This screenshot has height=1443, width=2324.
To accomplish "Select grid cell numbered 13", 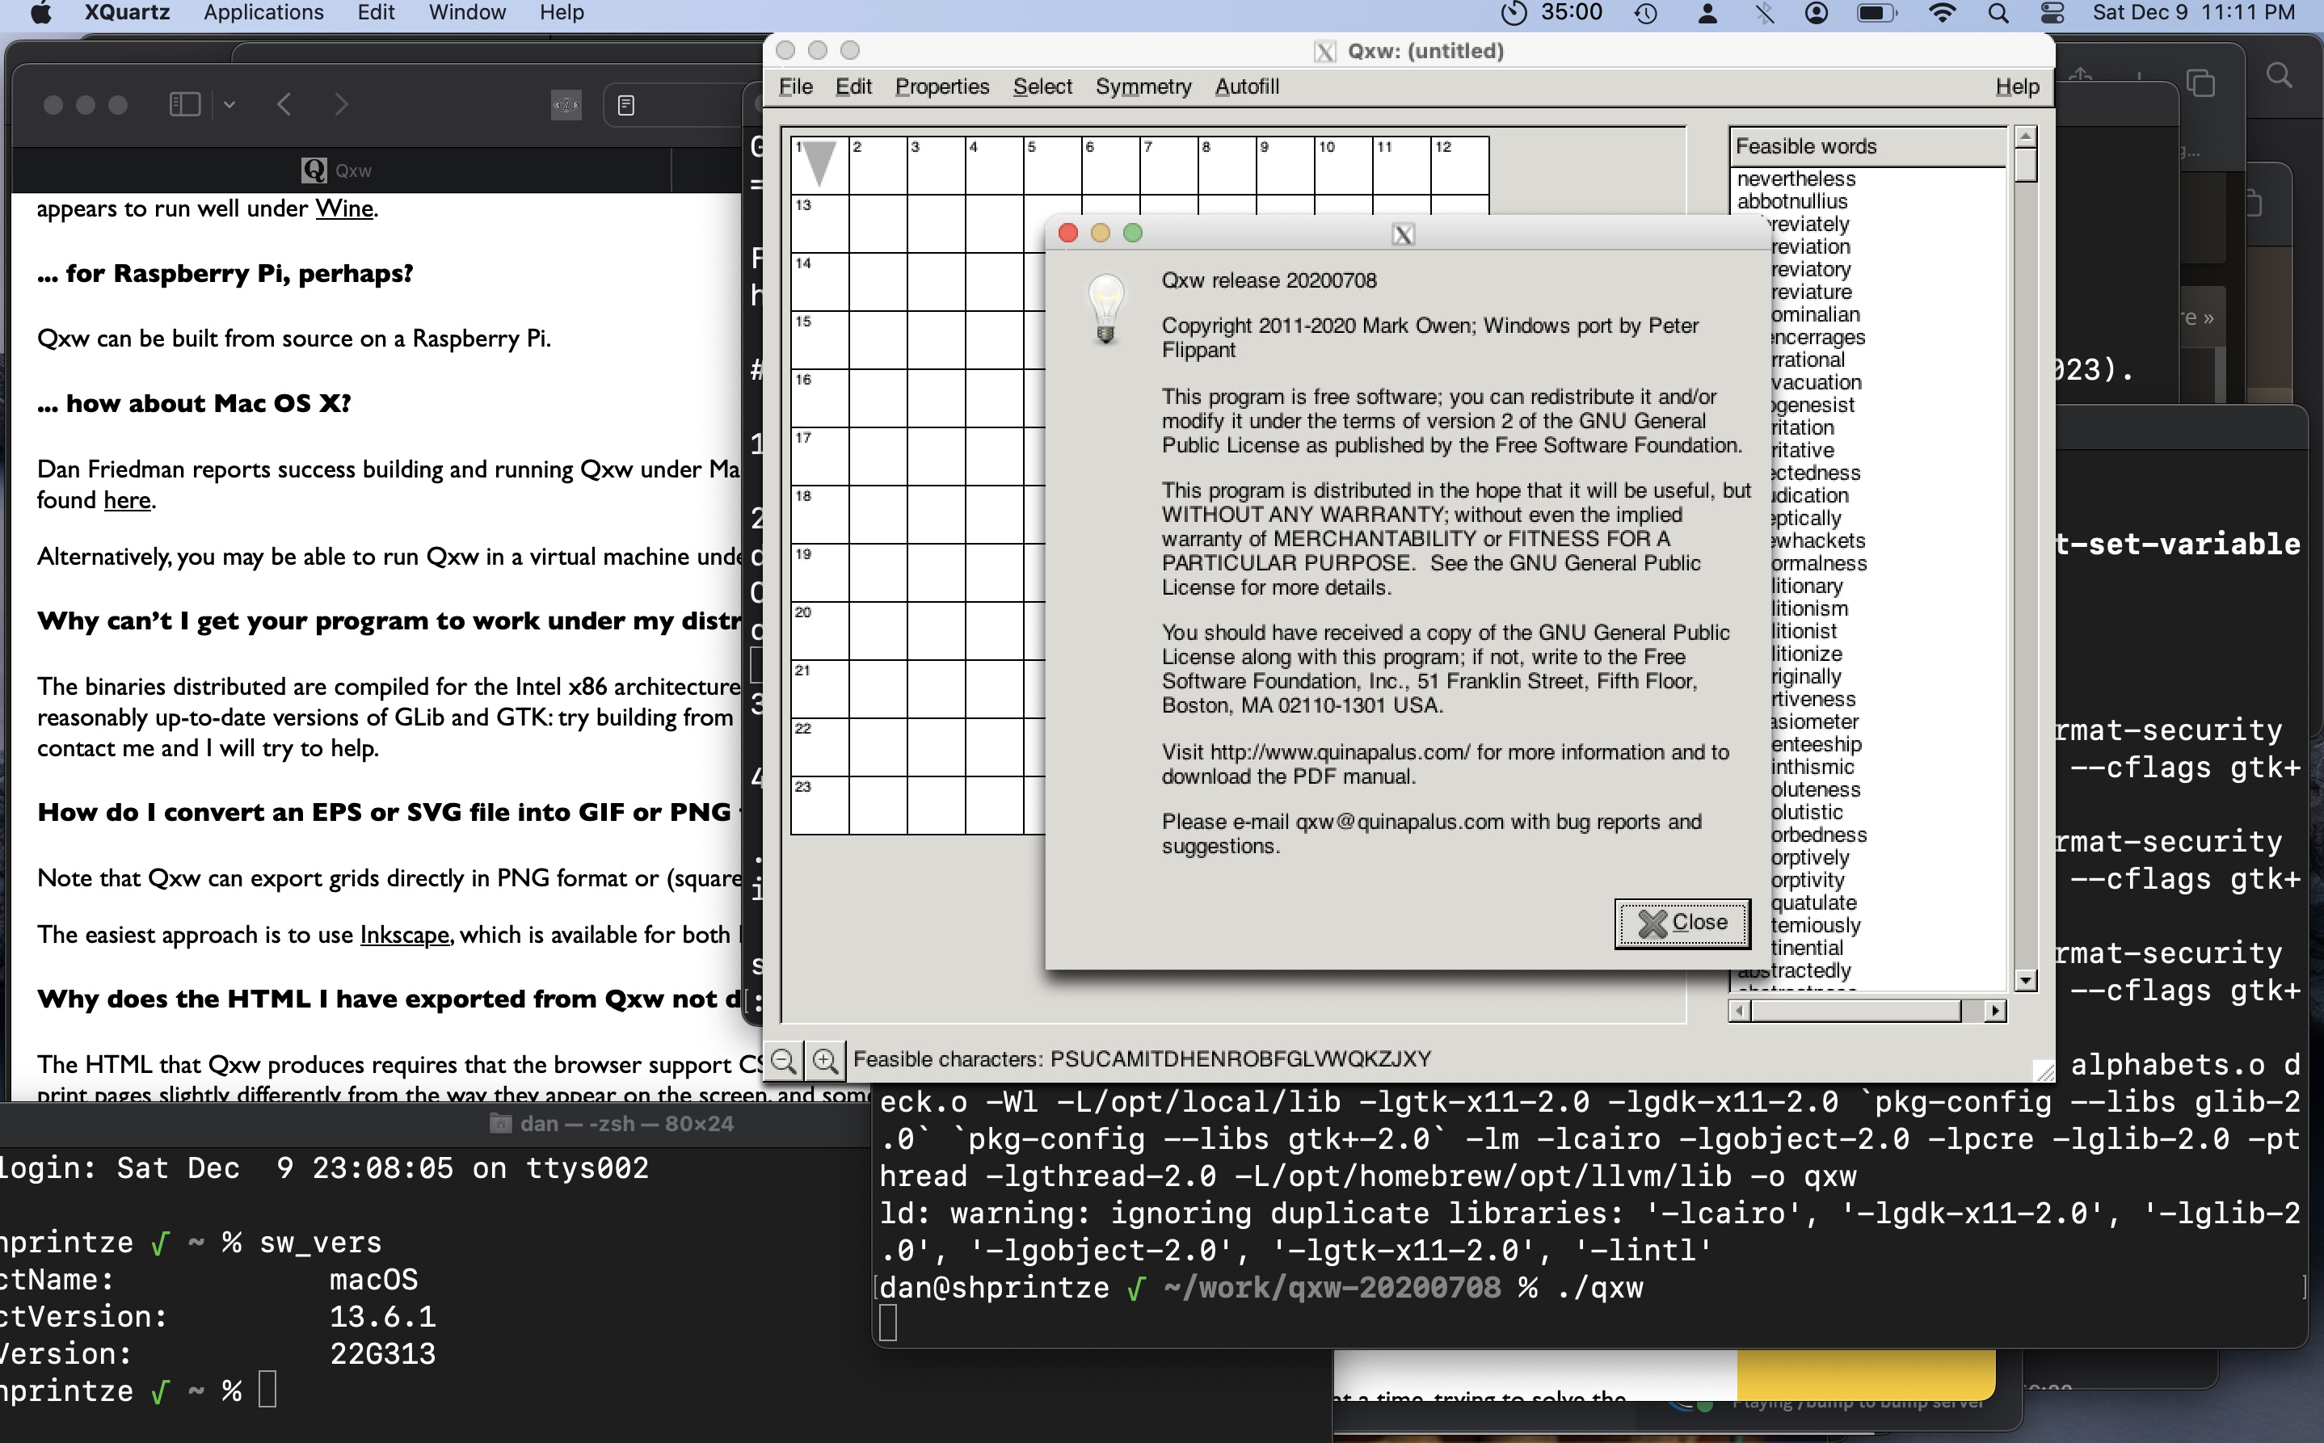I will coord(819,225).
